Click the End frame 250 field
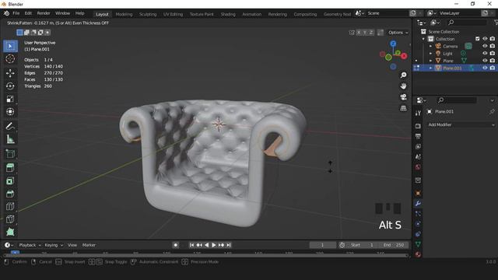The height and width of the screenshot is (280, 498). [x=394, y=245]
